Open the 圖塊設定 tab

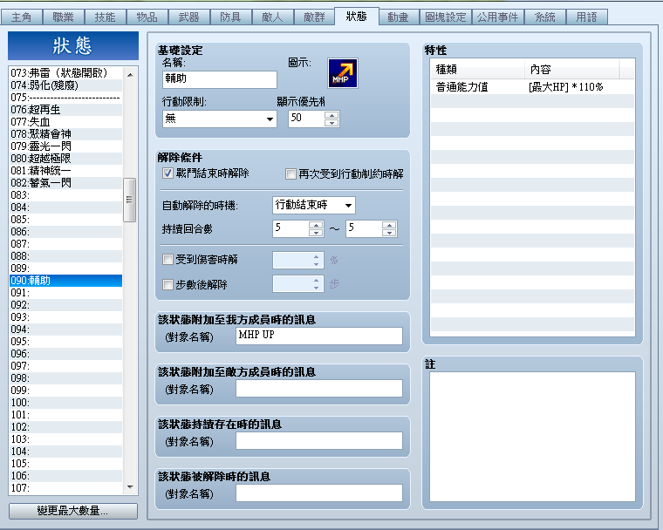coord(445,17)
